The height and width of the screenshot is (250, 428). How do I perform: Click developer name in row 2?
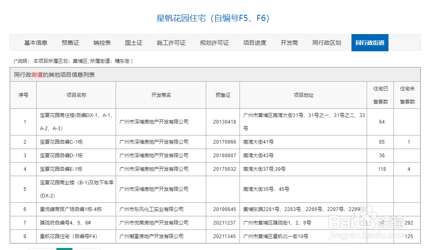tap(154, 142)
